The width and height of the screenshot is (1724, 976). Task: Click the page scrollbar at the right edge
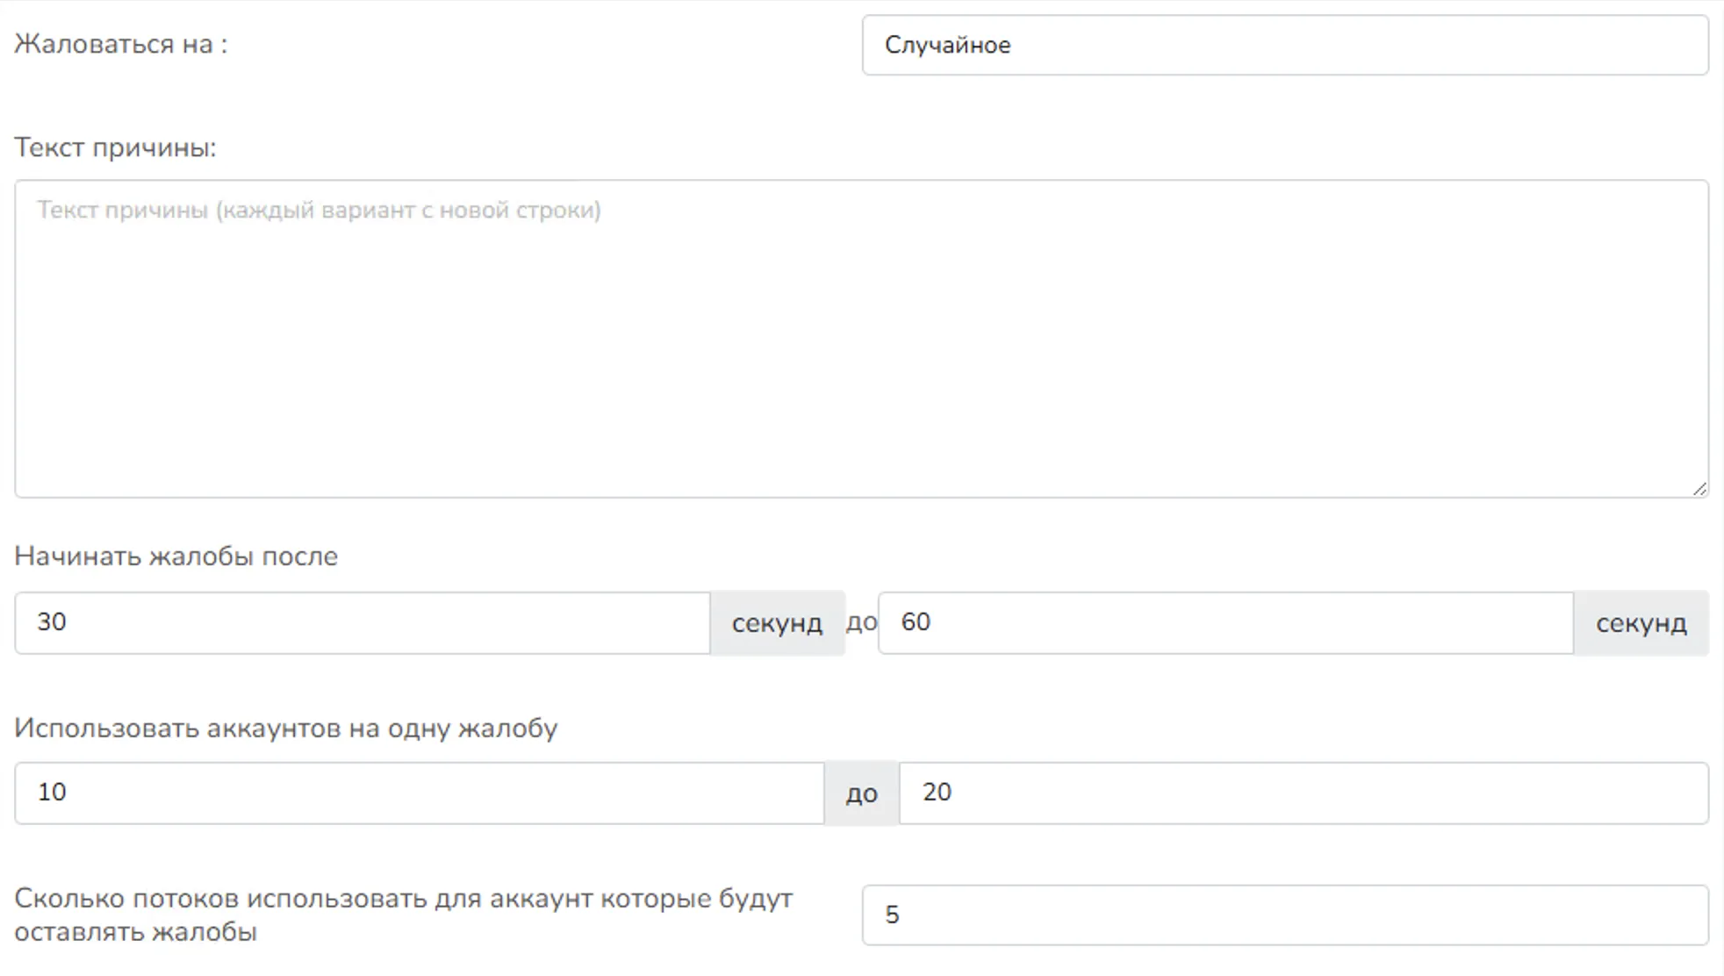(x=1720, y=488)
